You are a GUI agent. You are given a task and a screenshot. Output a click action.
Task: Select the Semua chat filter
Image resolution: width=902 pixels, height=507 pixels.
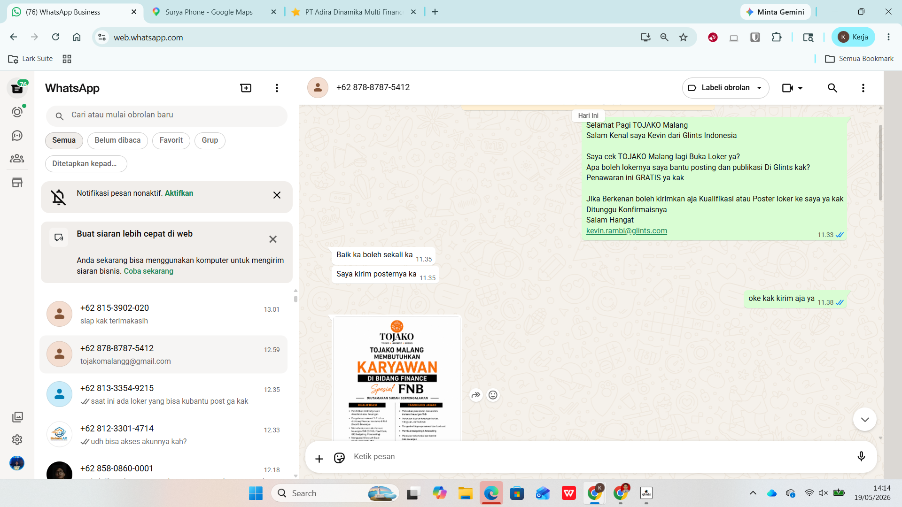click(64, 140)
